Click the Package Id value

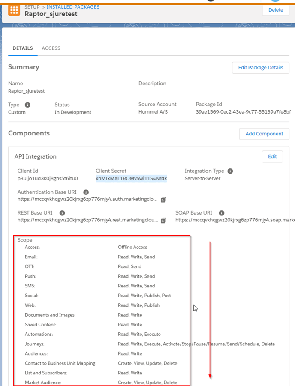243,112
